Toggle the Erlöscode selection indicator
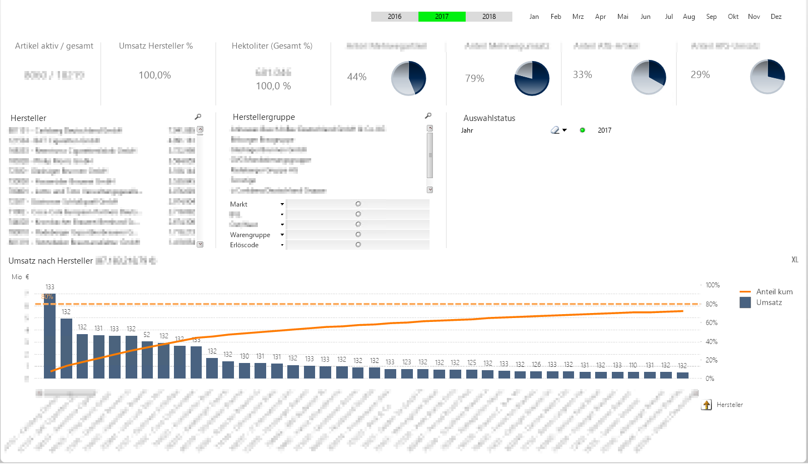The width and height of the screenshot is (808, 464). pos(358,245)
